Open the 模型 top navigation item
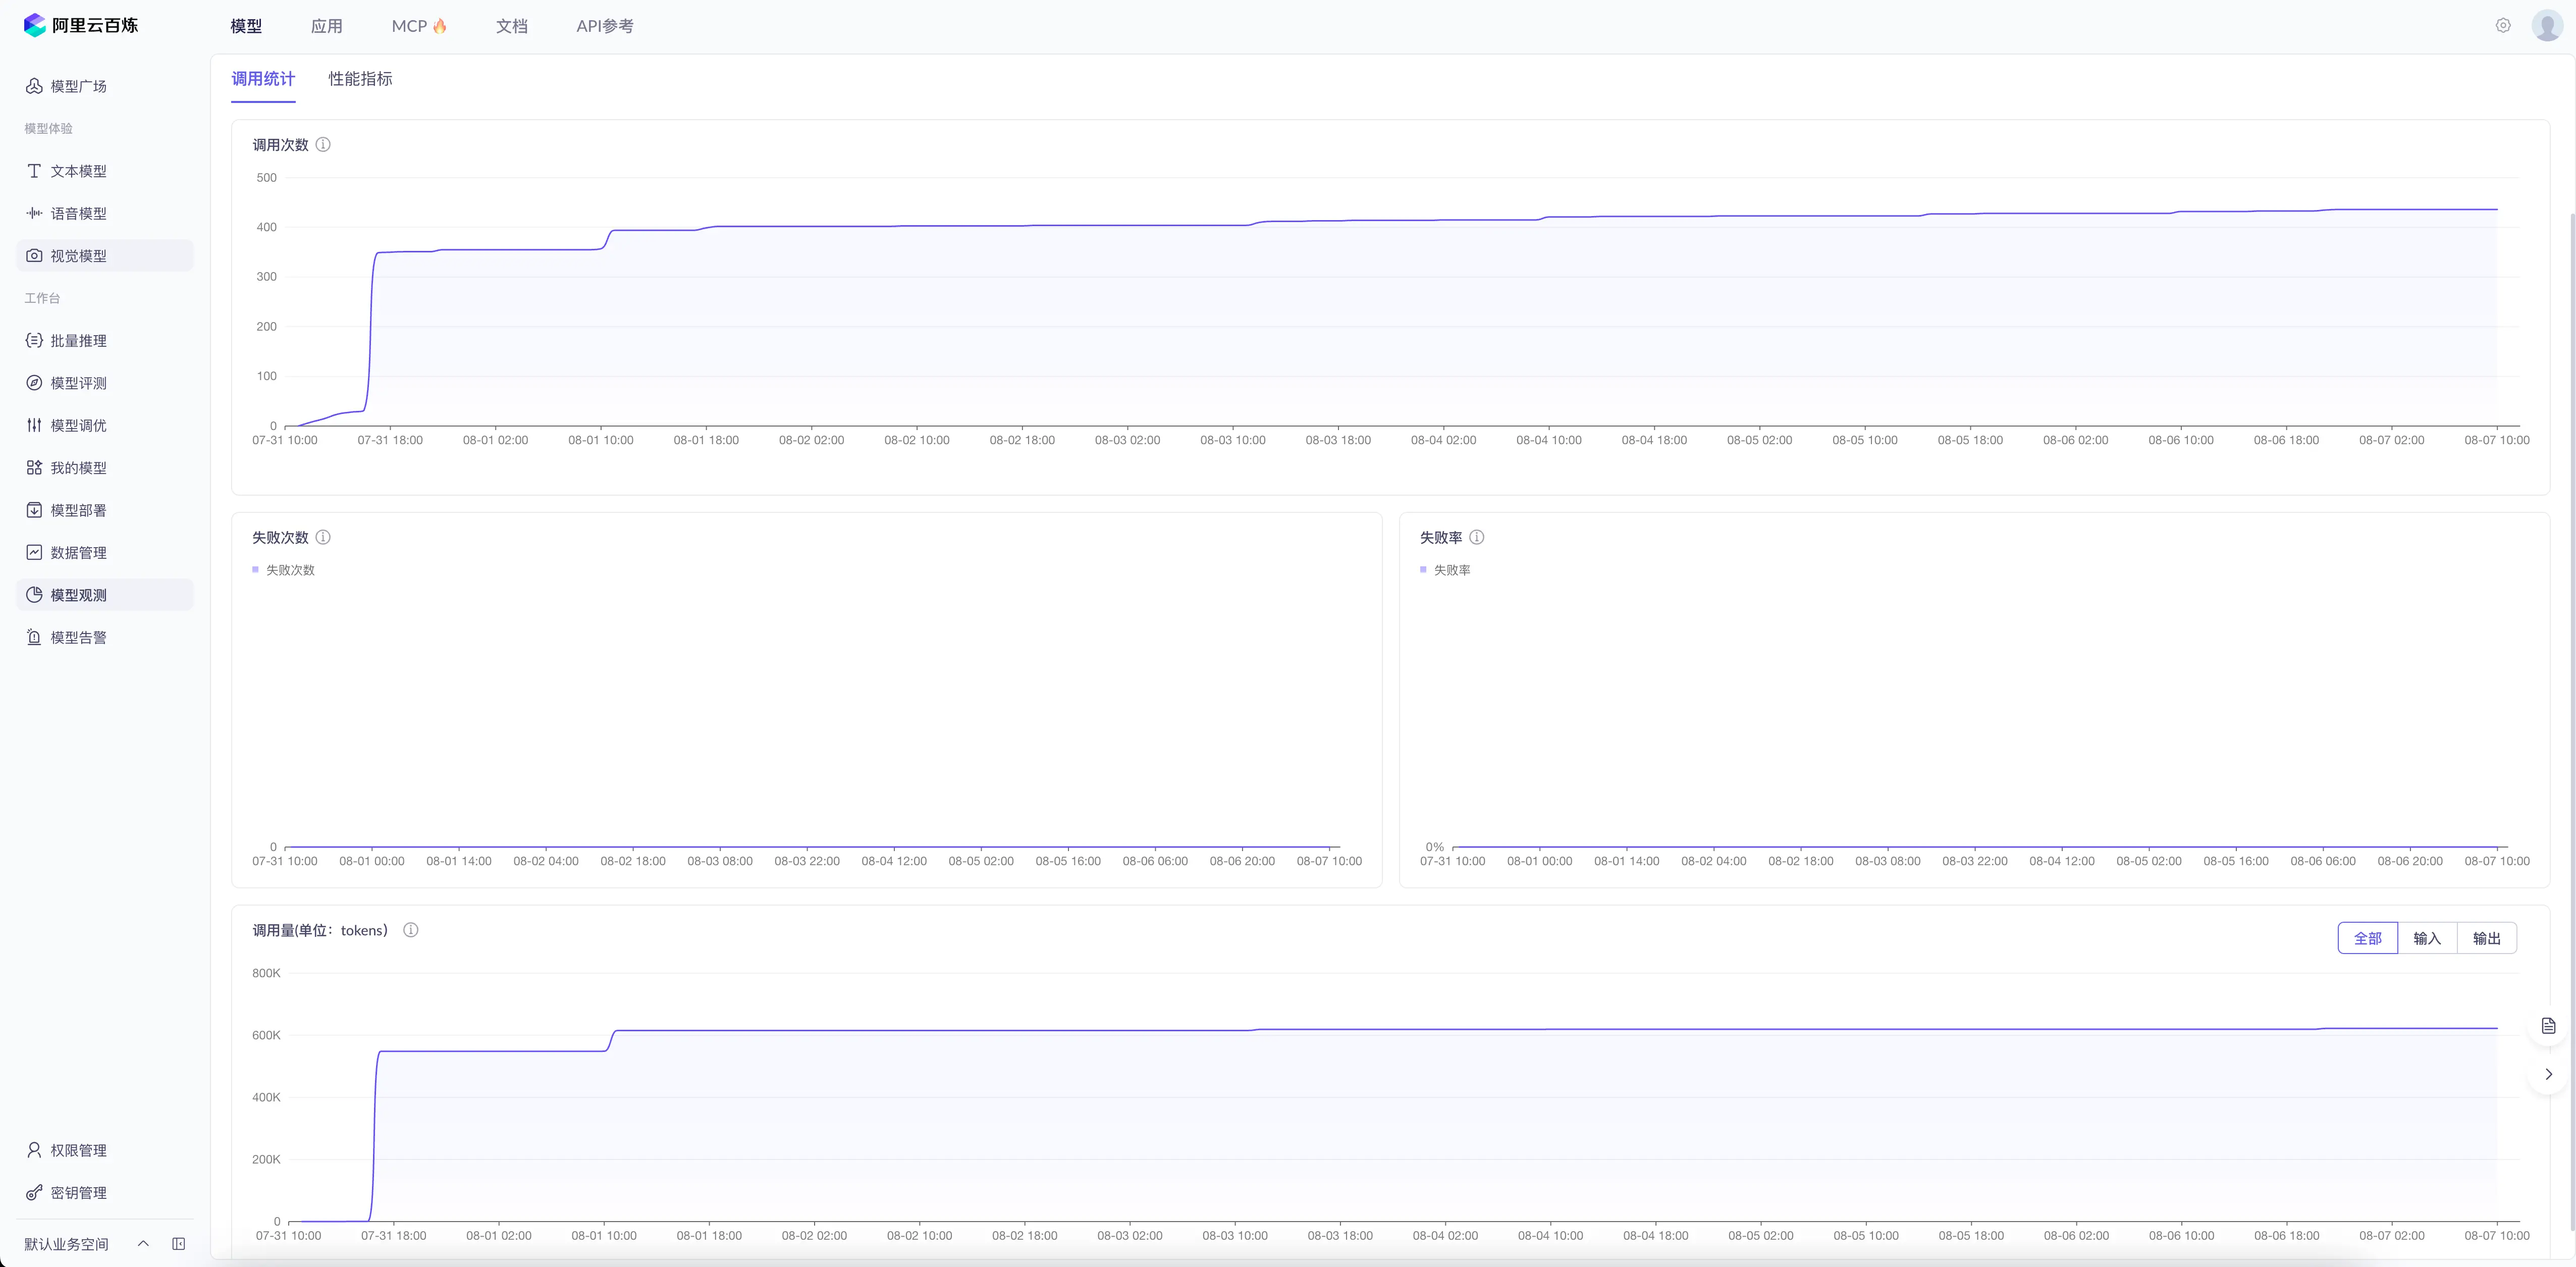The image size is (2576, 1267). 246,26
